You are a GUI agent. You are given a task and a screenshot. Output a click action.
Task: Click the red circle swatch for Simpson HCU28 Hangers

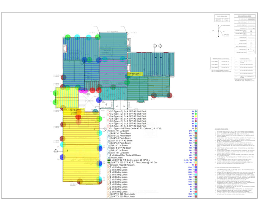pos(196,165)
